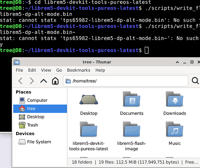Open the Help menu
The height and width of the screenshot is (168, 200).
[100, 70]
